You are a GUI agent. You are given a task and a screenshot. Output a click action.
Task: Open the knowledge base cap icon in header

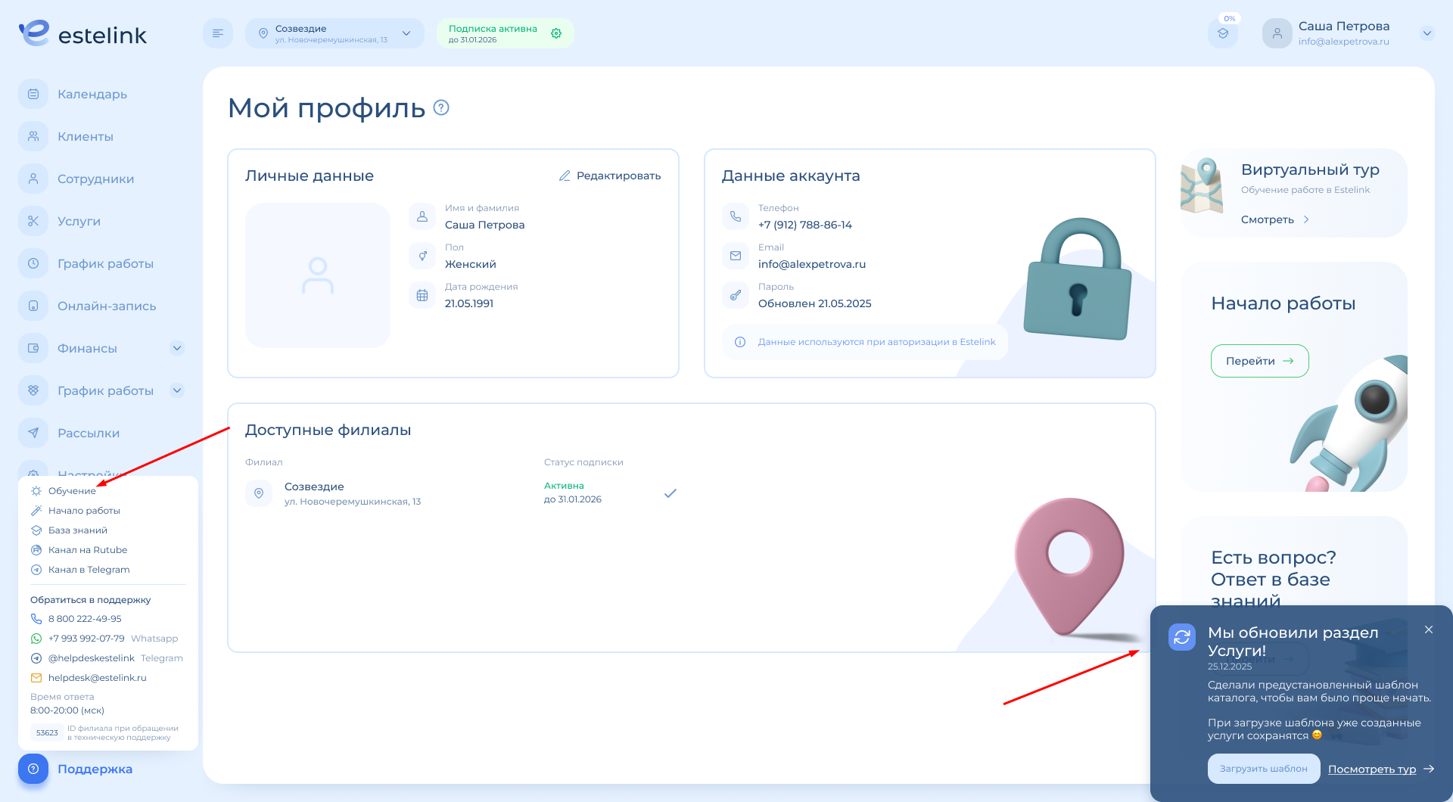1223,34
